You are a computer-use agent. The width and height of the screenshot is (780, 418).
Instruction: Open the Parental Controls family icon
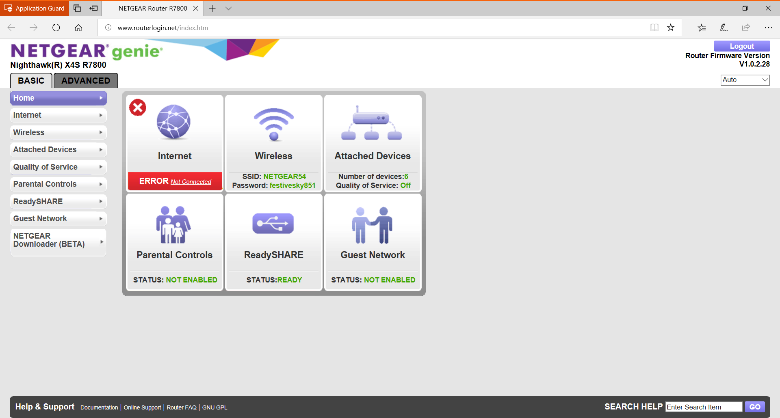173,224
